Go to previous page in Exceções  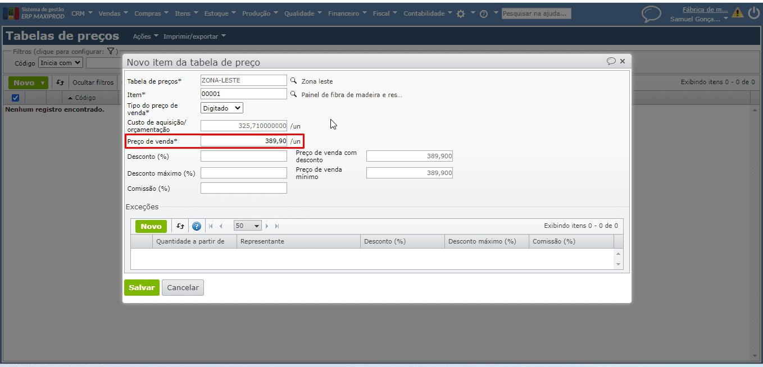click(x=221, y=226)
